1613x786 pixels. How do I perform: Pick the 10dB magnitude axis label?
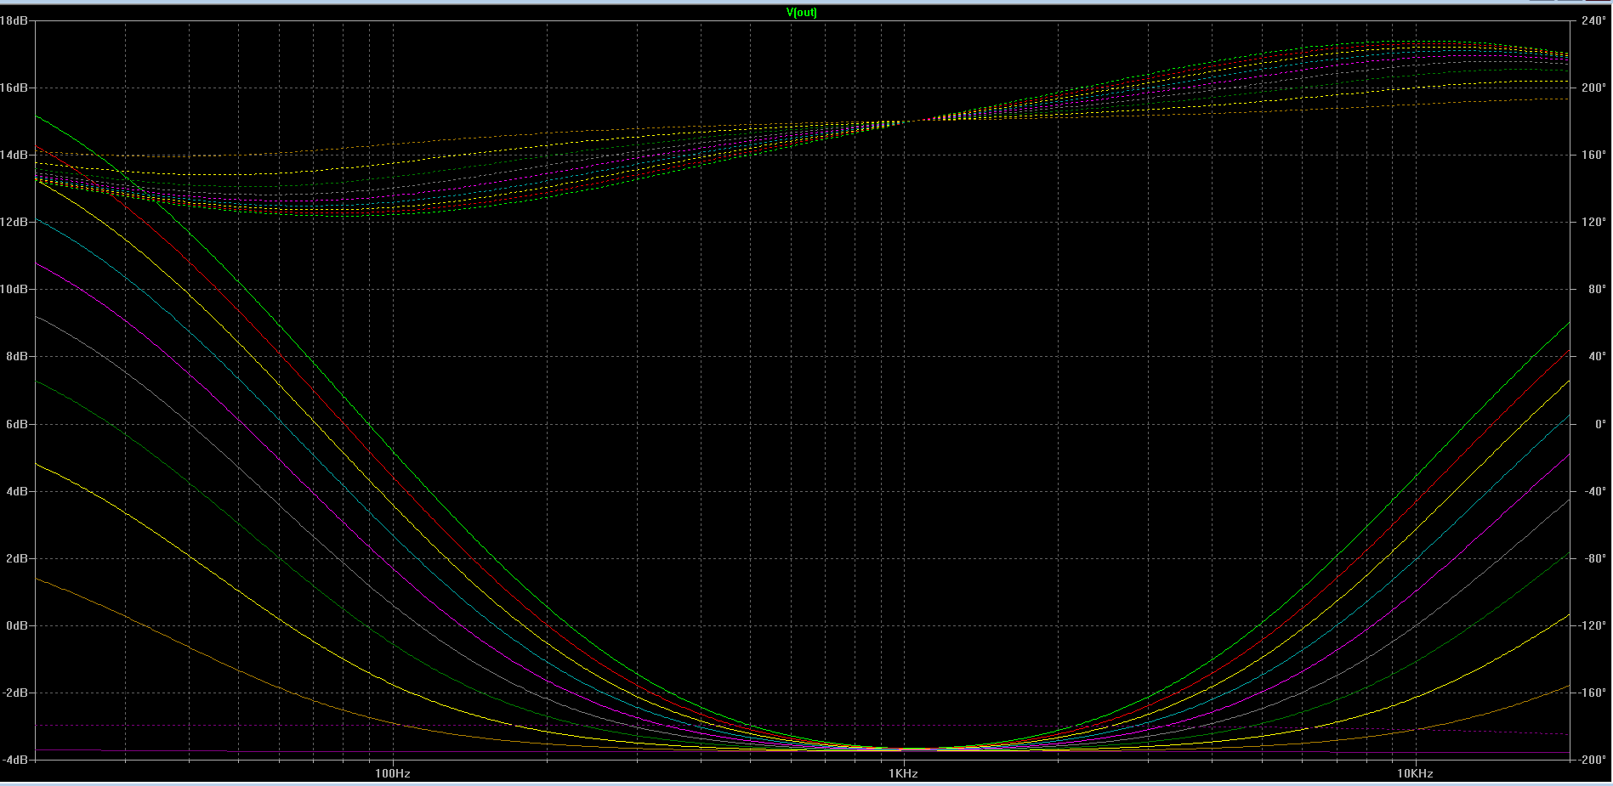pos(15,289)
